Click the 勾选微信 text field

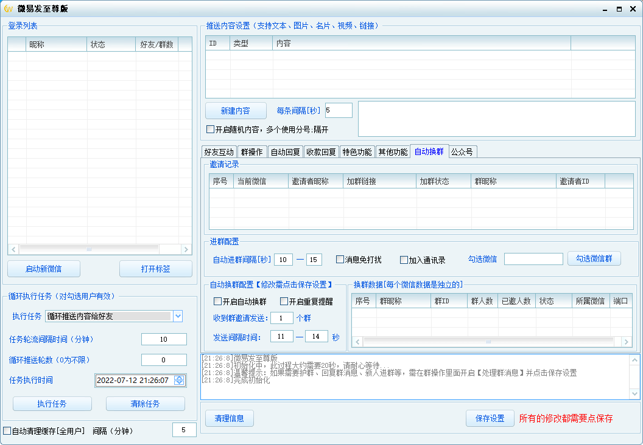(x=533, y=259)
